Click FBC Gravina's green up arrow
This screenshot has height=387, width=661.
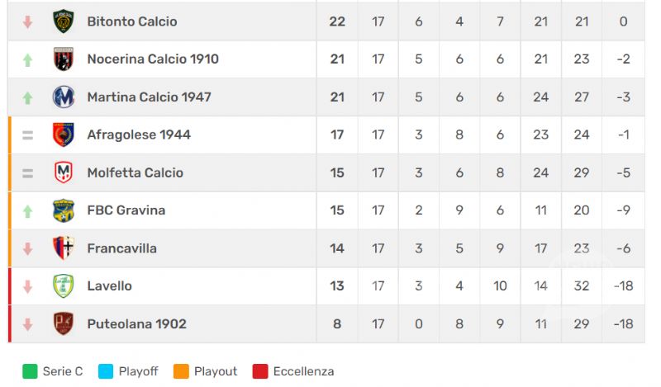[x=27, y=211]
